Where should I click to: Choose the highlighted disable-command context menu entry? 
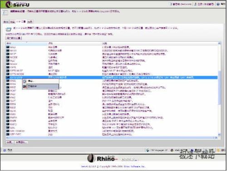point(40,87)
